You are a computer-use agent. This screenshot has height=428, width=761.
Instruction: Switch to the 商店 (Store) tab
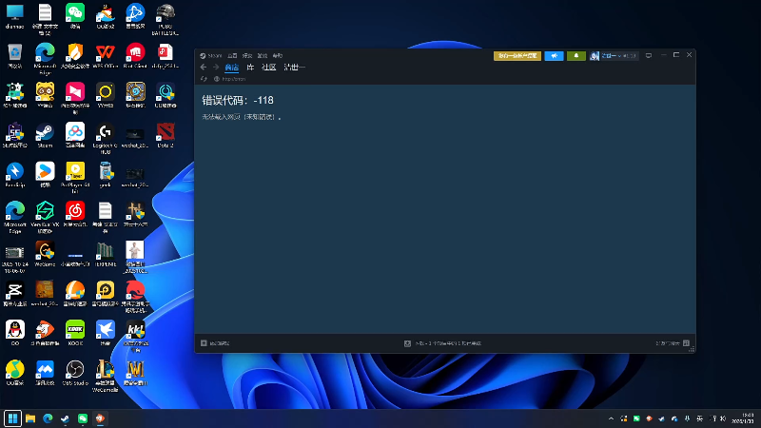(231, 68)
